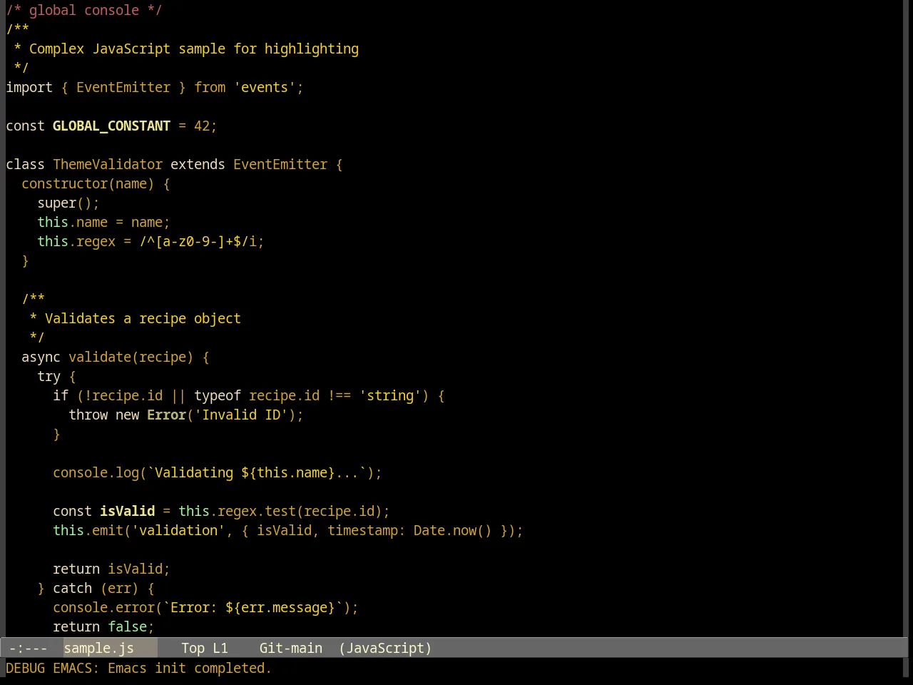Click the 'extends' keyword

(x=198, y=164)
